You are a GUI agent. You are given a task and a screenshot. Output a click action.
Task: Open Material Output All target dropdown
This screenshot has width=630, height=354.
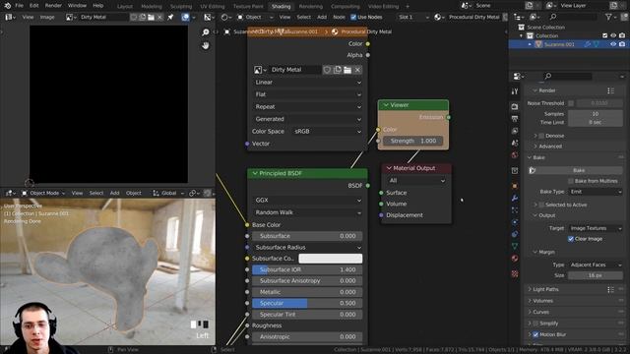(416, 181)
